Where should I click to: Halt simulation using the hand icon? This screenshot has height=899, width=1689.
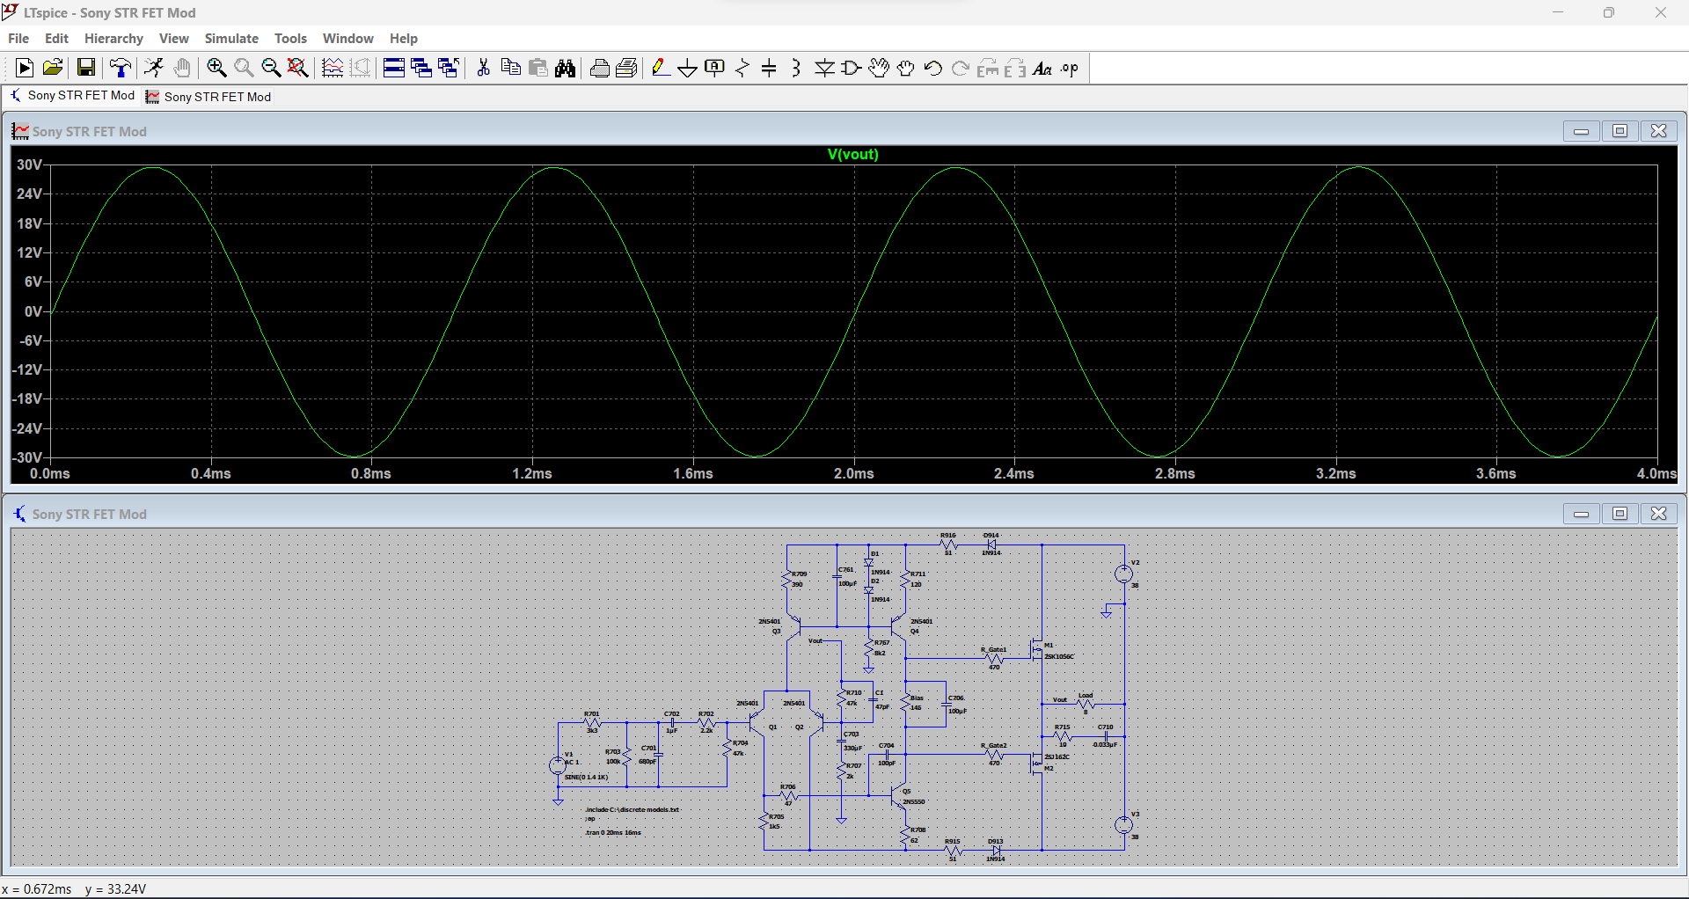(182, 68)
